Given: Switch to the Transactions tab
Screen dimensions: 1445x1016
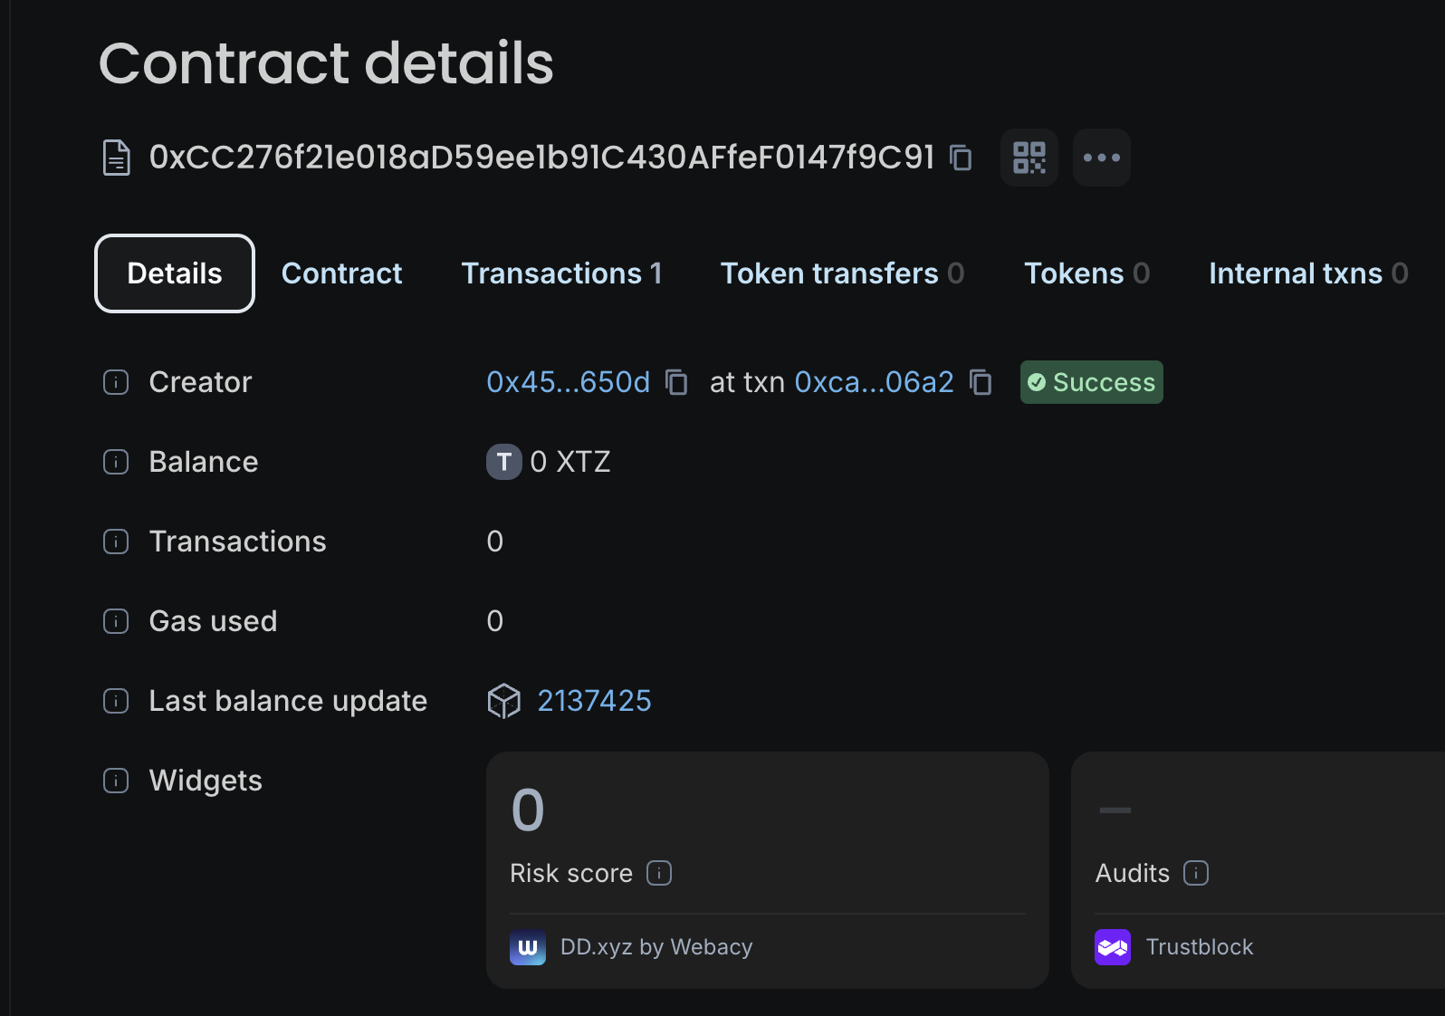Looking at the screenshot, I should pyautogui.click(x=561, y=273).
